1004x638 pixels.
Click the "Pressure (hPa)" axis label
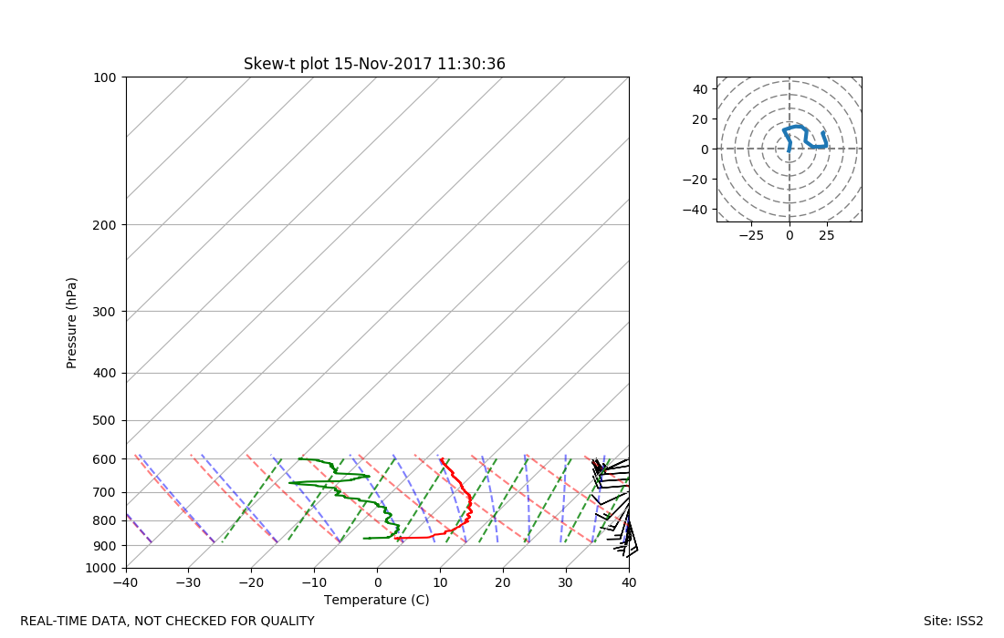coord(71,323)
